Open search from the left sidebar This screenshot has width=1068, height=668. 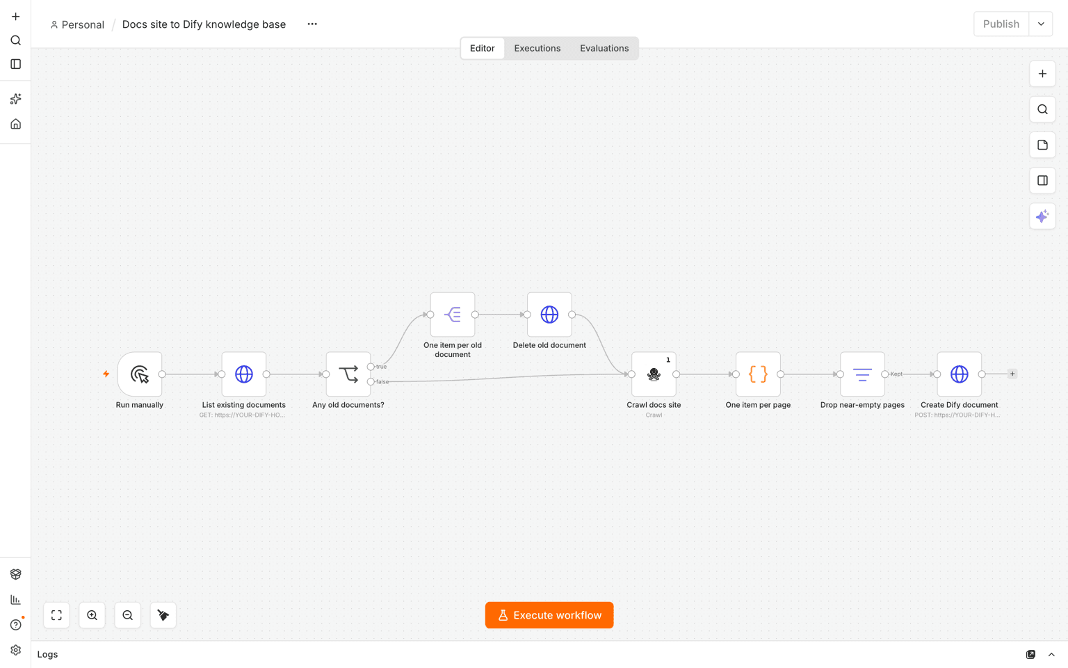(15, 40)
